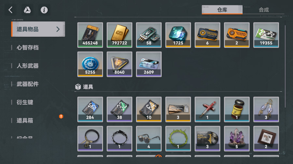Select the teal crystal item showing 1725

pyautogui.click(x=178, y=35)
